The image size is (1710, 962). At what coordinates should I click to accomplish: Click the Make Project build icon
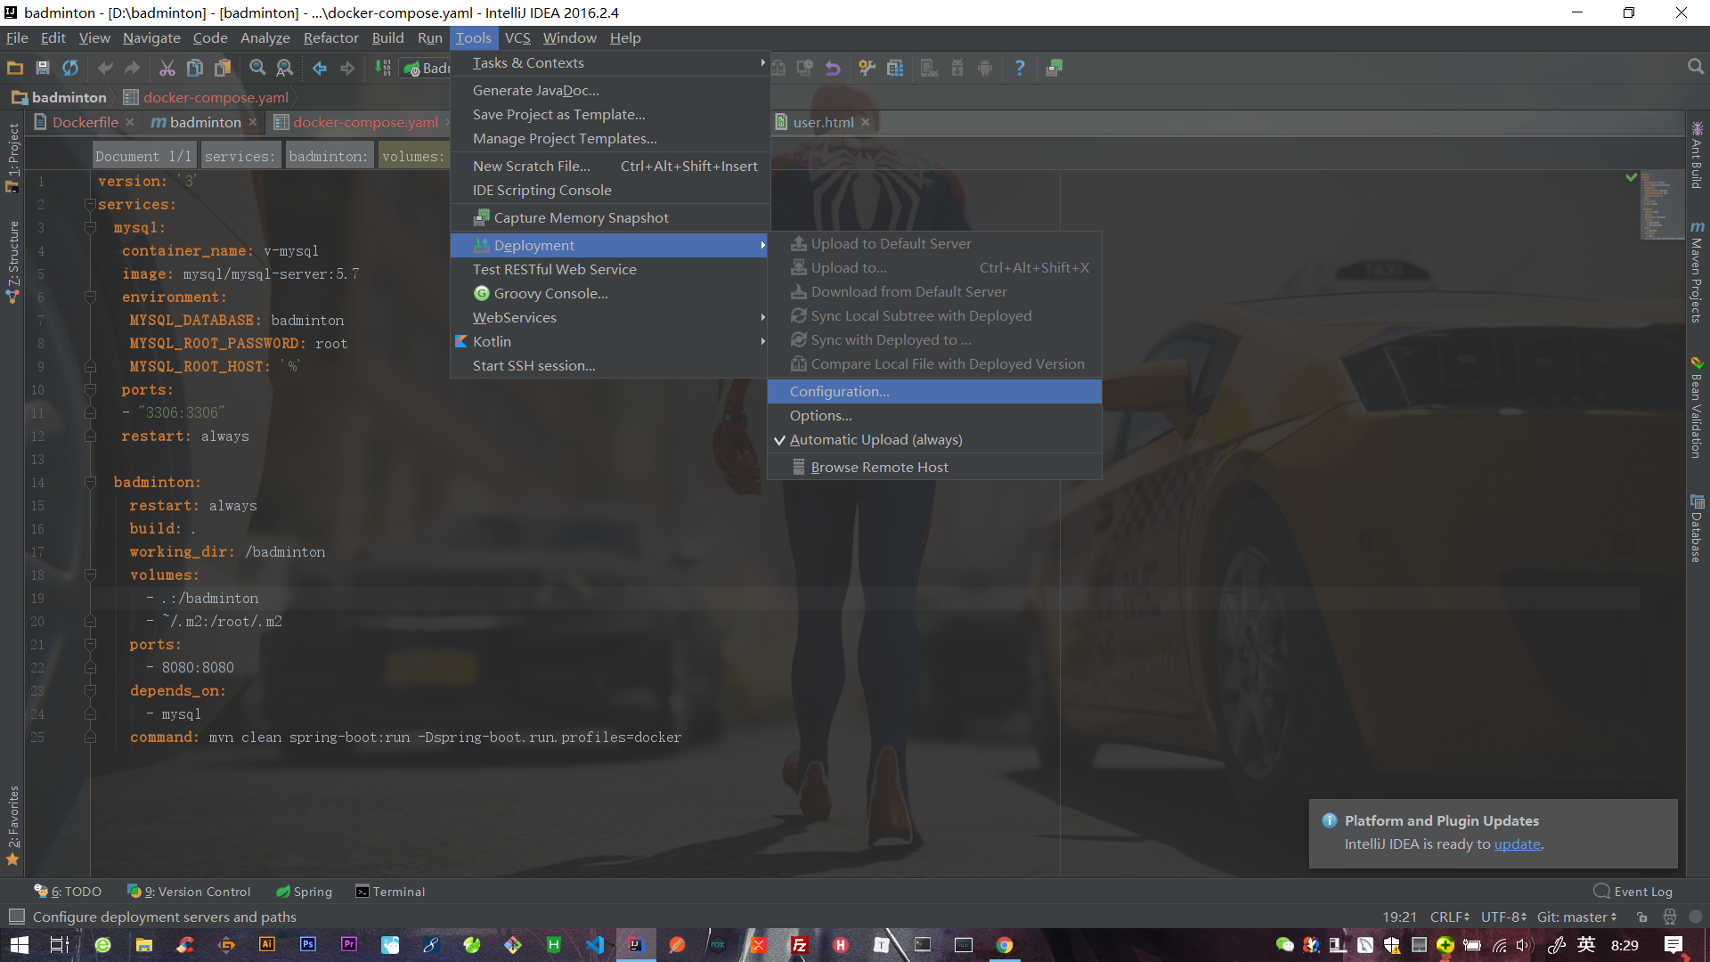coord(383,68)
